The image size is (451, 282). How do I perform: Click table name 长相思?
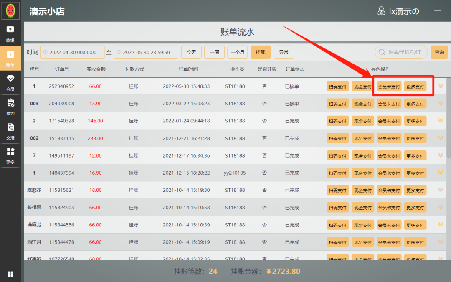coord(34,208)
